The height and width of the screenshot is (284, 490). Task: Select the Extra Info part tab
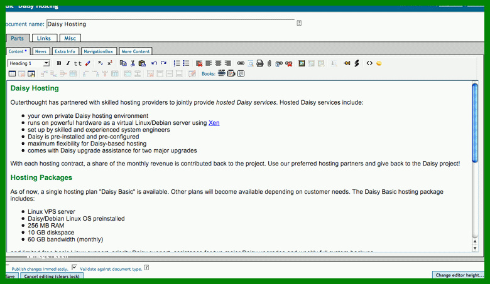(x=65, y=51)
